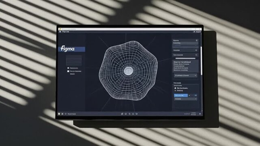Click the white square icon at bottom-left toolbar
This screenshot has height=146, width=260.
[x=59, y=114]
